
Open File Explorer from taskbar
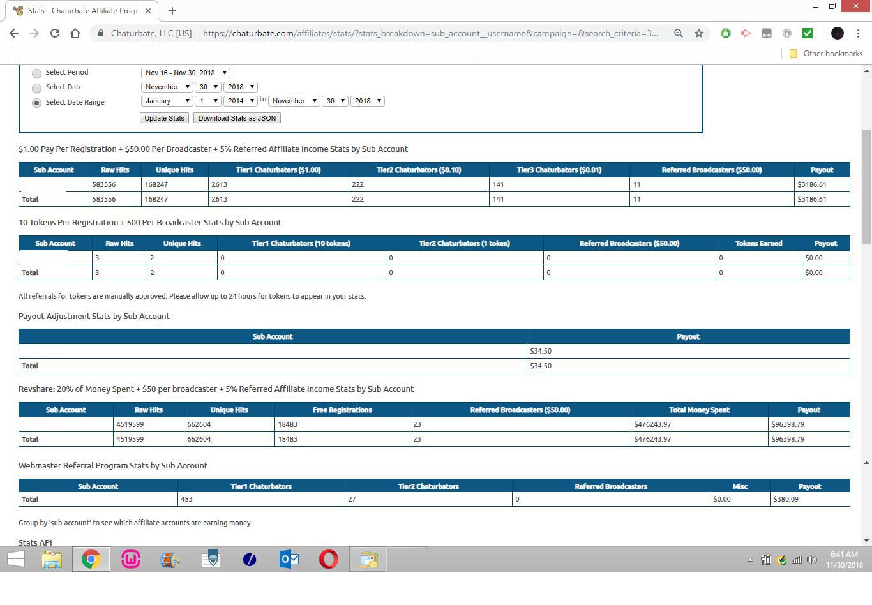(52, 560)
